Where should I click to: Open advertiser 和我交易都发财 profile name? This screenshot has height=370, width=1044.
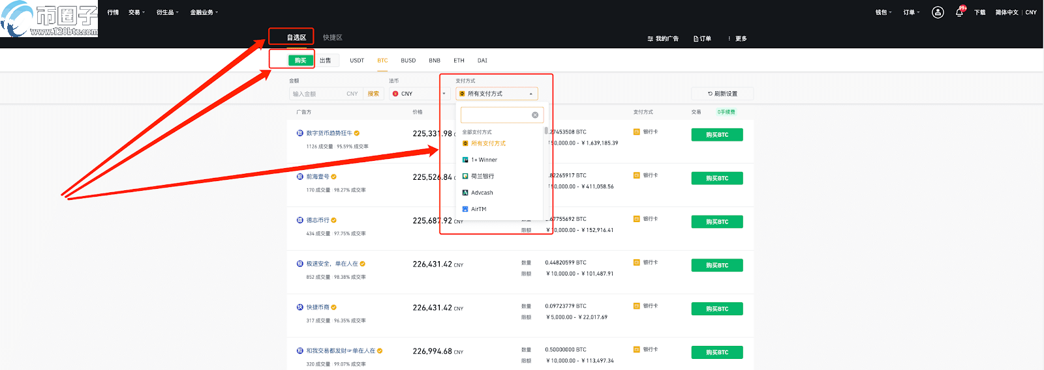[x=341, y=350]
